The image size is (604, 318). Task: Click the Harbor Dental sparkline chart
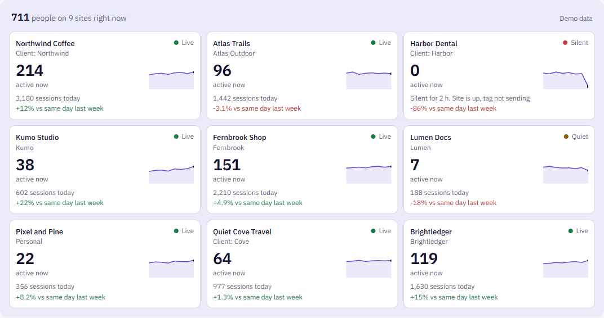pos(566,80)
